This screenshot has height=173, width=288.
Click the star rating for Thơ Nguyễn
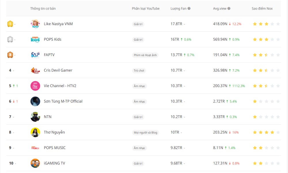(266, 132)
